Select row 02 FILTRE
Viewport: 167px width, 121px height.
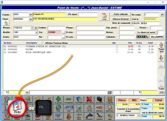point(80,49)
